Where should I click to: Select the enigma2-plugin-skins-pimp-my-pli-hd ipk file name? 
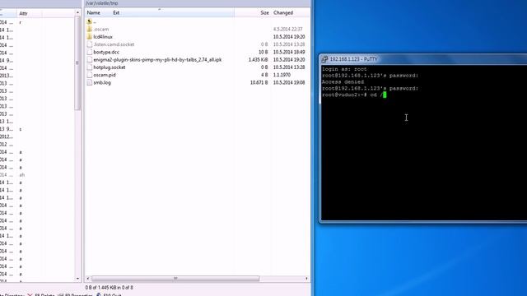point(157,60)
